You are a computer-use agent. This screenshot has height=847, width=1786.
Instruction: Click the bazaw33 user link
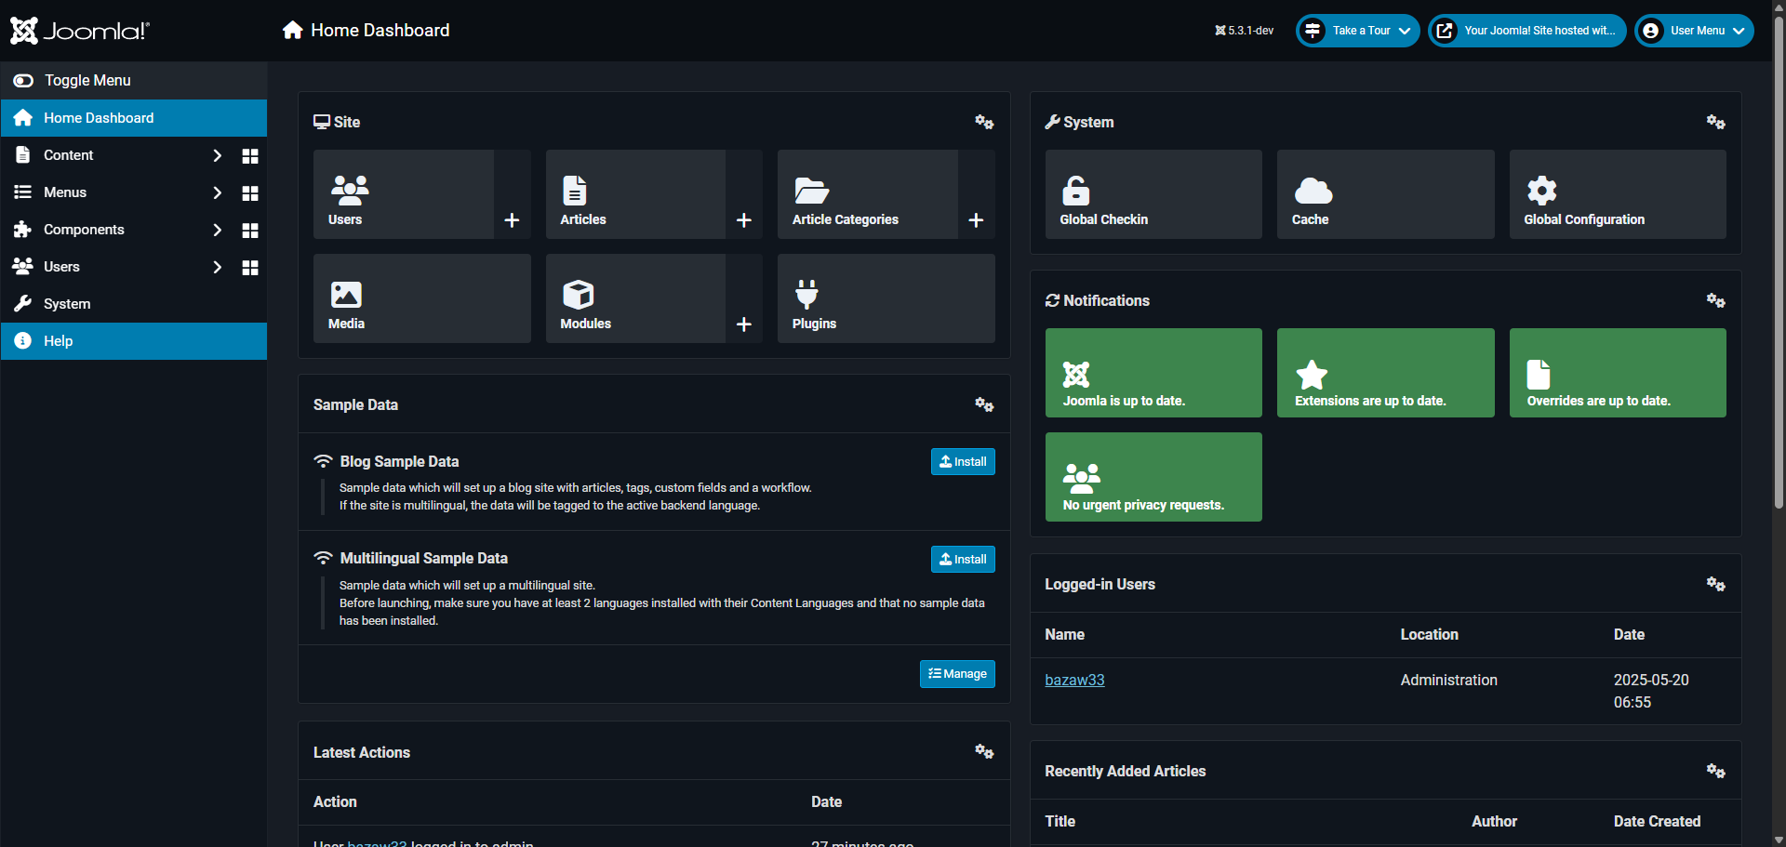(1074, 680)
